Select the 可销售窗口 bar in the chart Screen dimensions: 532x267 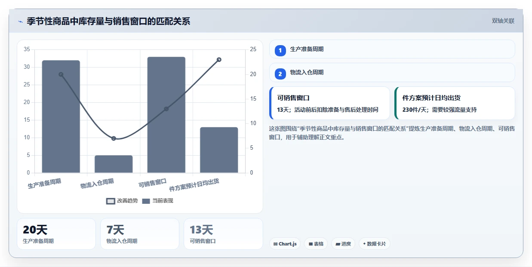coord(166,115)
